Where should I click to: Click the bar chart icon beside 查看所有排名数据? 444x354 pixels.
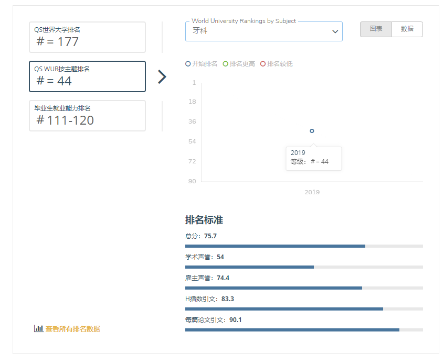[x=38, y=329]
